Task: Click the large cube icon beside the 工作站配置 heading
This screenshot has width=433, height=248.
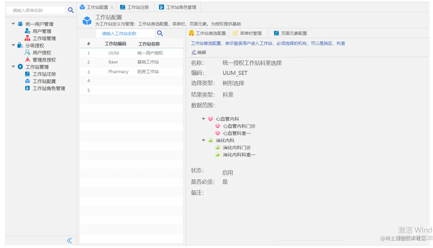Action: pyautogui.click(x=87, y=20)
